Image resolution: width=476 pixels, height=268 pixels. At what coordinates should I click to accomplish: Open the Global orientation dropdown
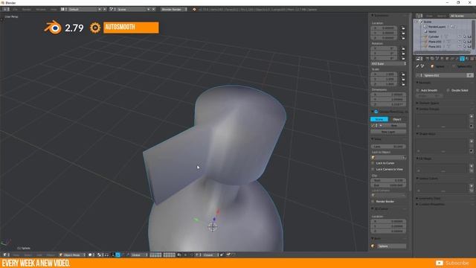click(139, 255)
